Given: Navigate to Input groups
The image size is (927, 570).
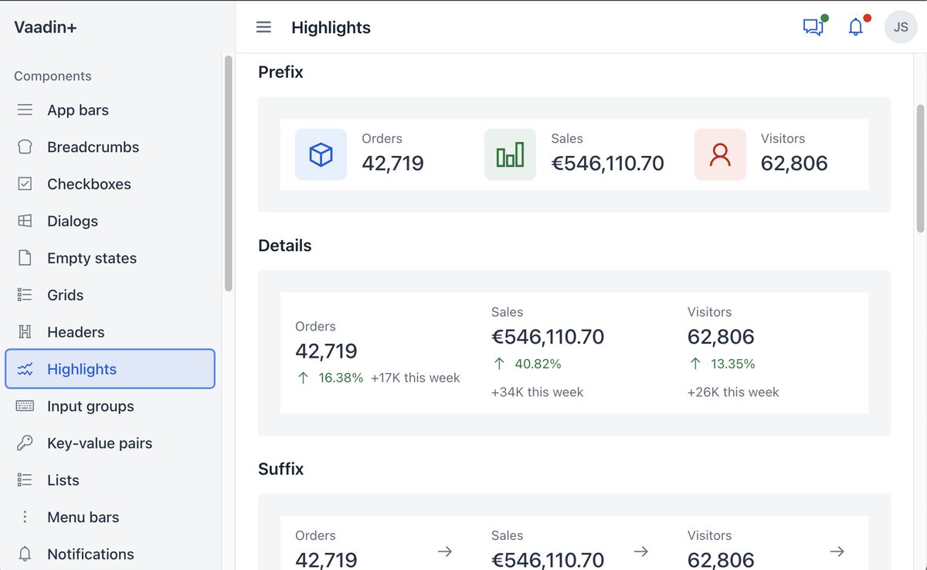Looking at the screenshot, I should 110,406.
